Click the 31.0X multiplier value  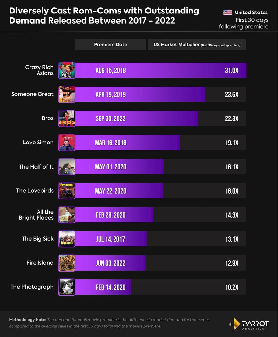[232, 70]
